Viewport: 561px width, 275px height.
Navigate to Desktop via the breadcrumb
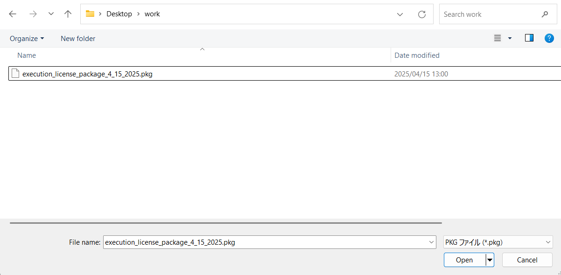(x=119, y=14)
